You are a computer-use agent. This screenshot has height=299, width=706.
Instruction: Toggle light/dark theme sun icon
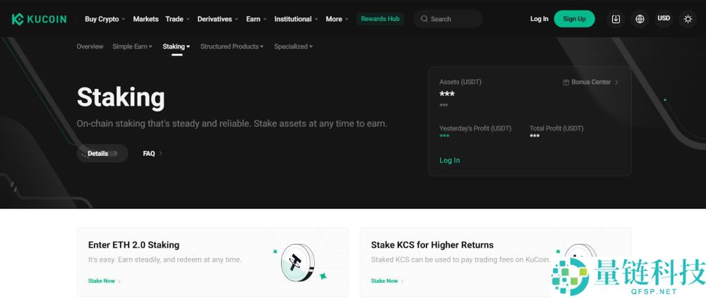tap(688, 19)
